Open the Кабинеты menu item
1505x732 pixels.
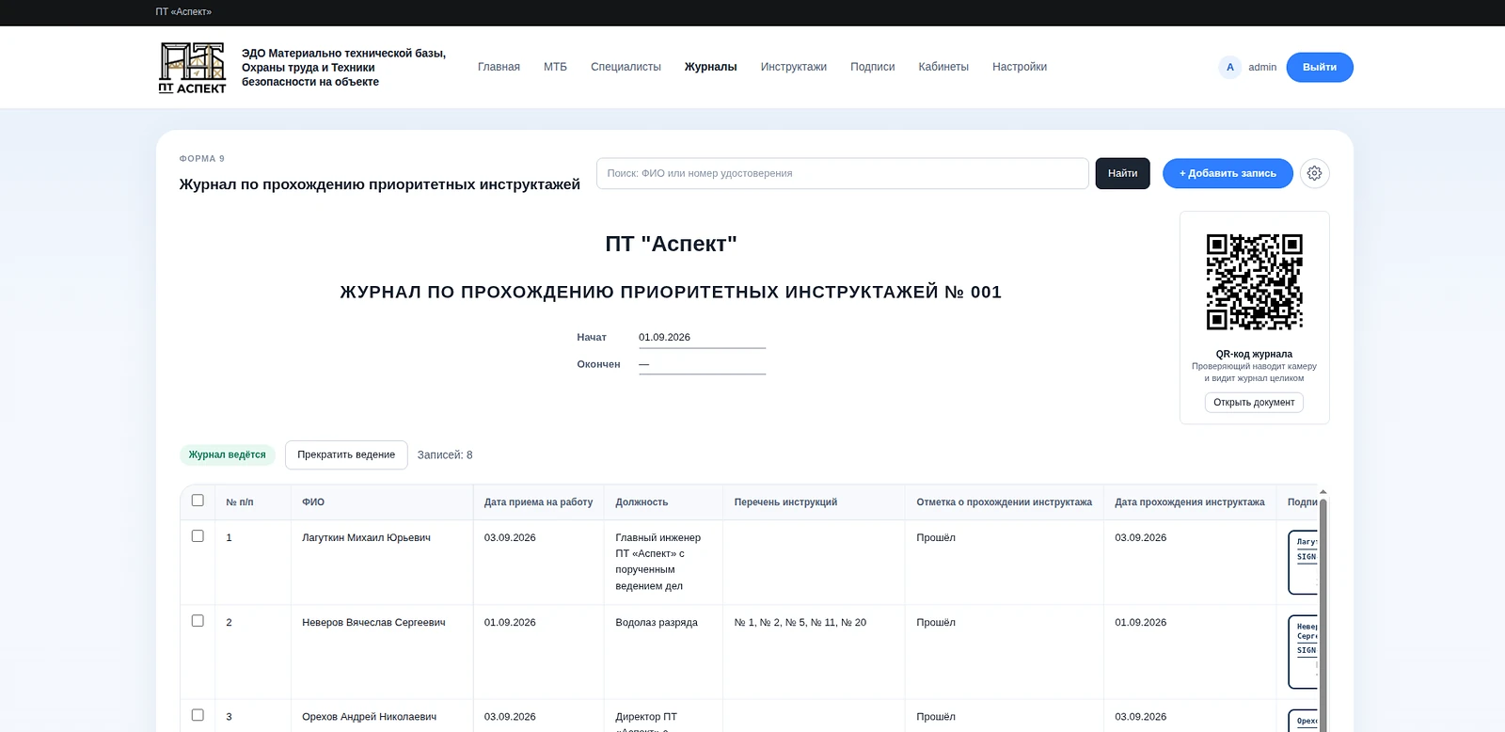click(x=943, y=67)
